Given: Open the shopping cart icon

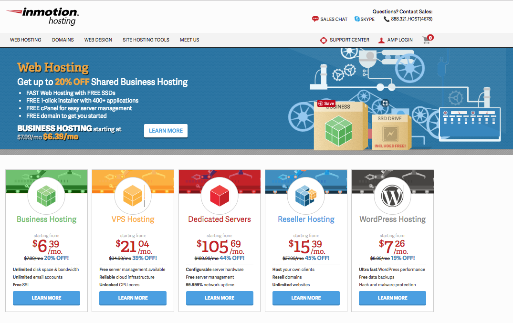Looking at the screenshot, I should (427, 39).
